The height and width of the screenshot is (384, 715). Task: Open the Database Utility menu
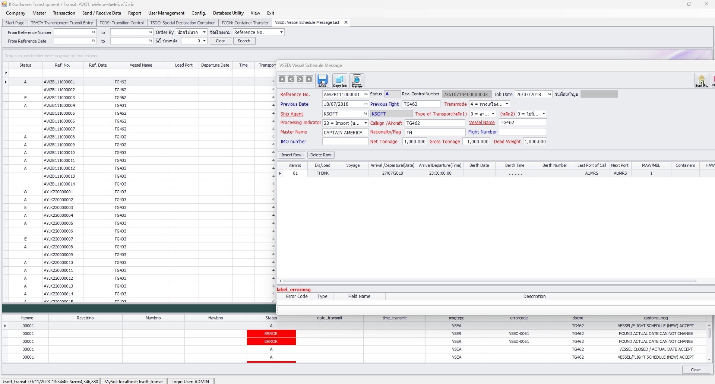228,13
